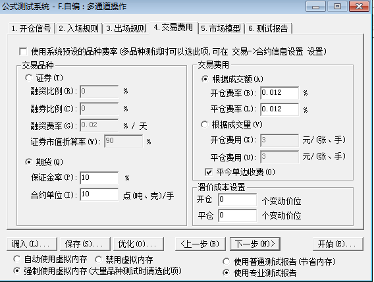Select the 证券(T) radio button
This screenshot has height=282, width=374.
click(x=28, y=78)
